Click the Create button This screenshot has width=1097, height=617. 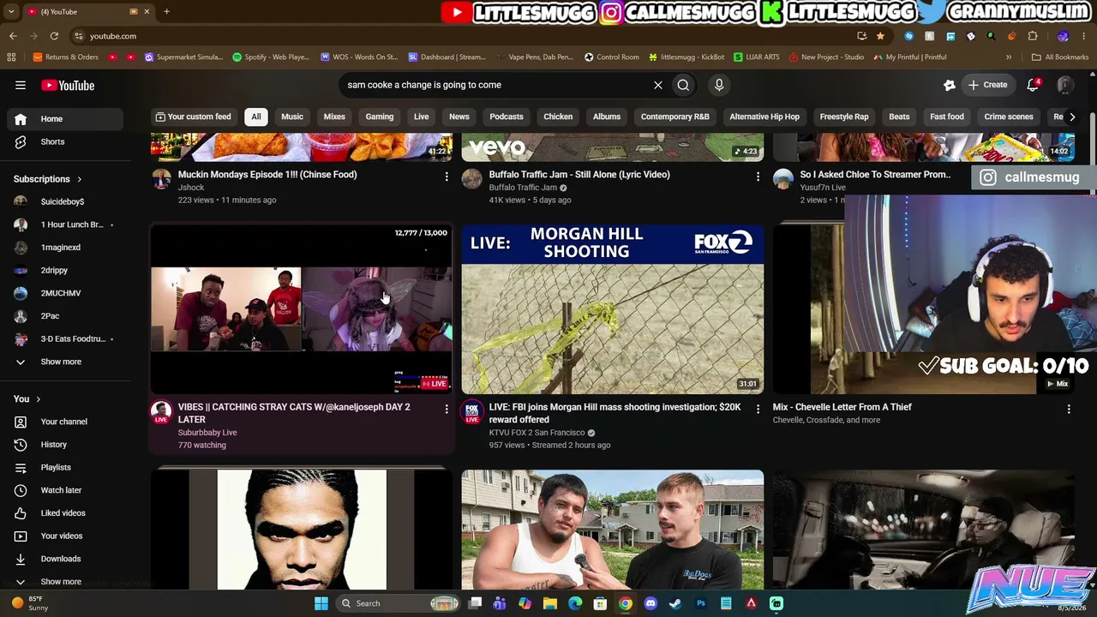pyautogui.click(x=987, y=85)
